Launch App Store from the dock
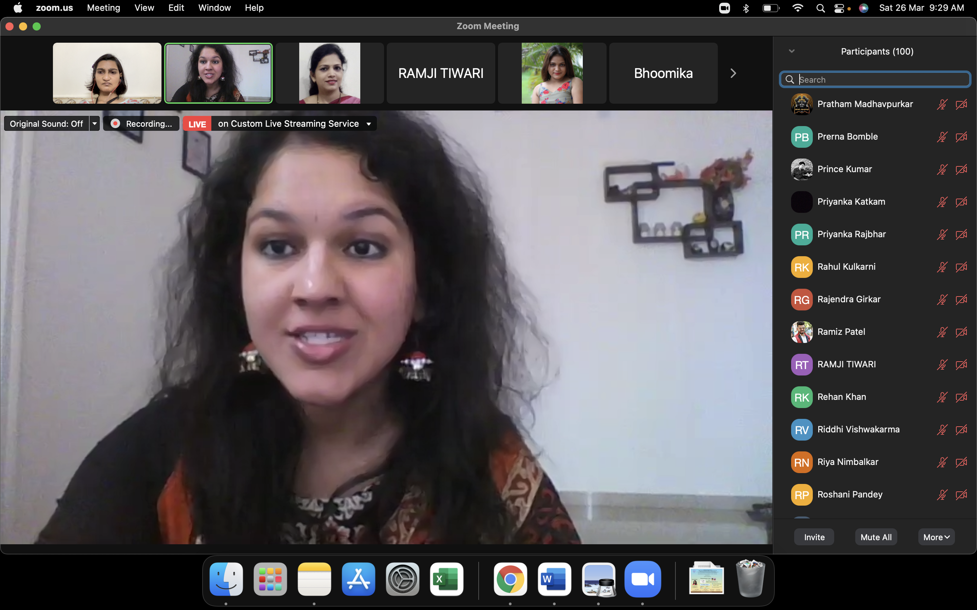The image size is (977, 610). point(358,579)
